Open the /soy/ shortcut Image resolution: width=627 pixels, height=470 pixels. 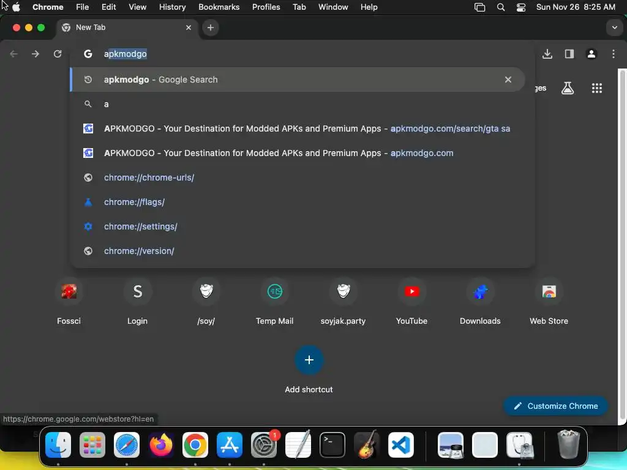[206, 300]
